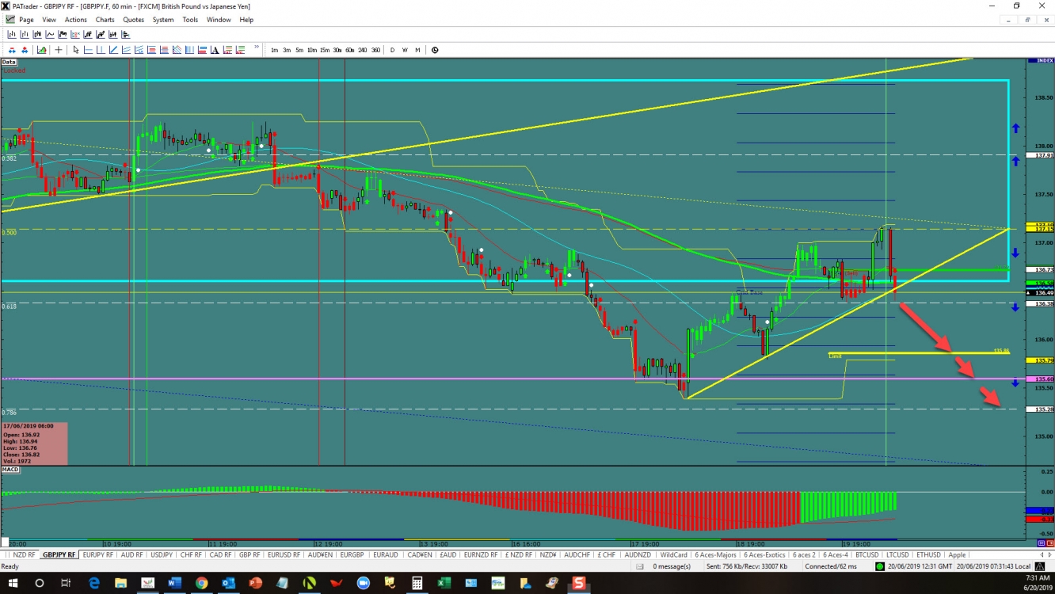Click the horizontal histogram chart icon
Screen dimensions: 1055x594
[126, 34]
